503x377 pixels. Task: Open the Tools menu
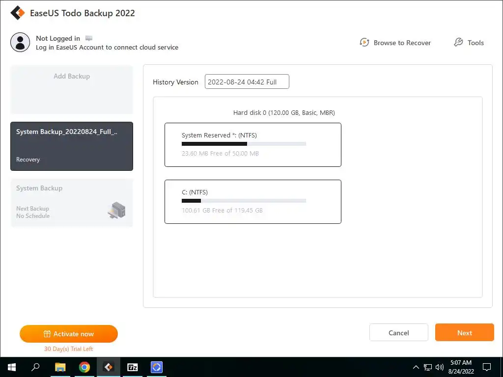point(469,43)
